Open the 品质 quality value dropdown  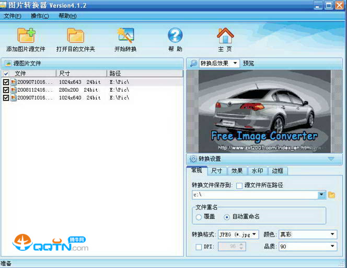tap(307, 247)
